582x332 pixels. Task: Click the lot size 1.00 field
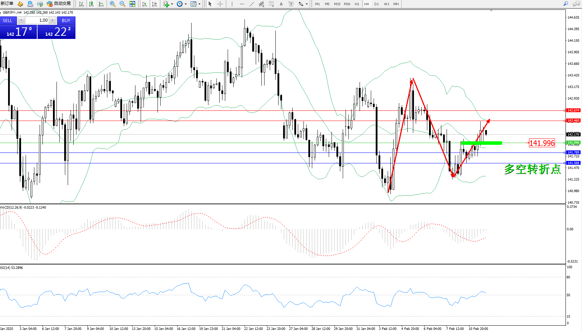click(37, 20)
